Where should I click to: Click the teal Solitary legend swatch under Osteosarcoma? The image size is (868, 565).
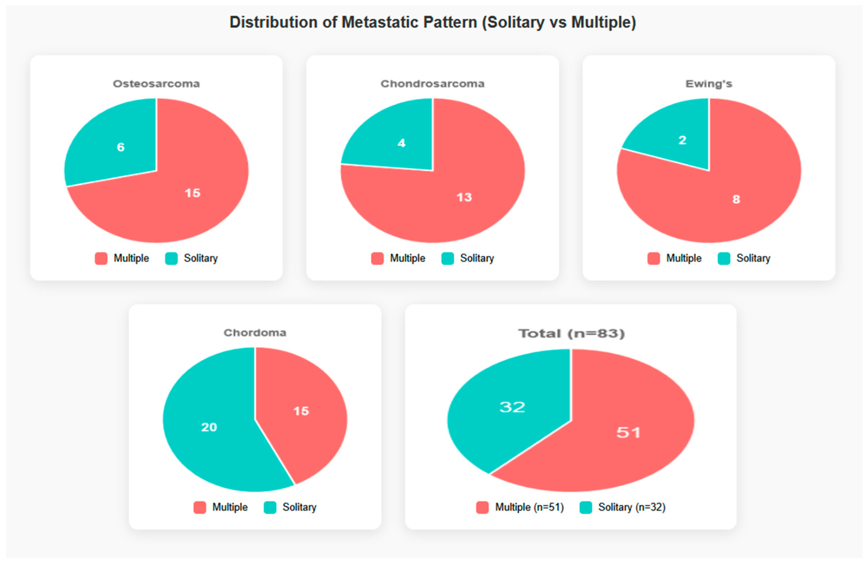pos(171,258)
